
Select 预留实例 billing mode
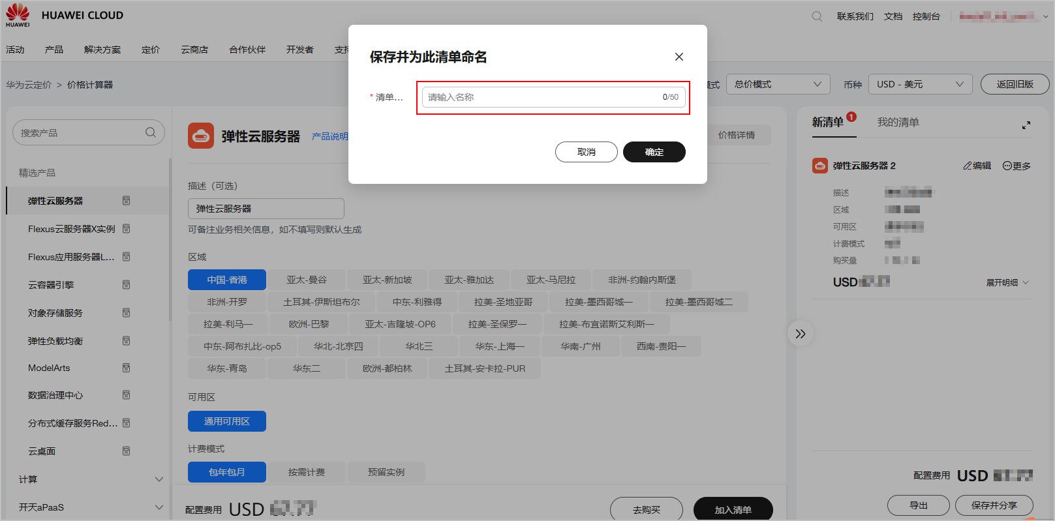tap(386, 472)
